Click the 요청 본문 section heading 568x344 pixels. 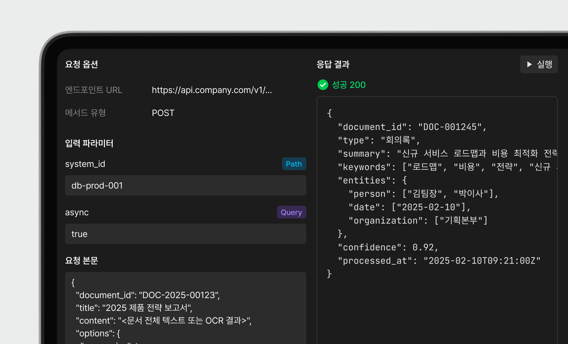tap(81, 261)
